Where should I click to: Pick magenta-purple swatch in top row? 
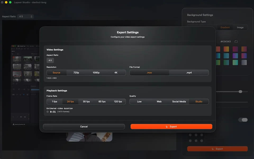coord(235,49)
